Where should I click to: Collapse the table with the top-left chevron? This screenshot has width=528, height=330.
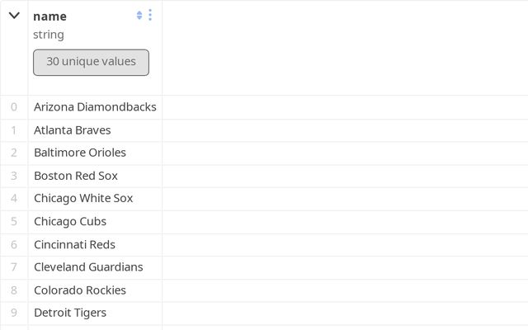(14, 15)
